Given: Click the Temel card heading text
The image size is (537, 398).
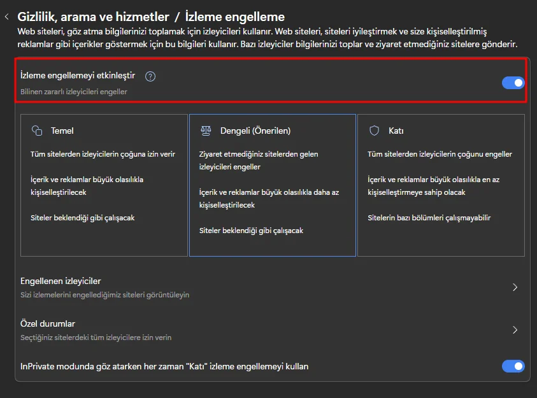Looking at the screenshot, I should [62, 131].
